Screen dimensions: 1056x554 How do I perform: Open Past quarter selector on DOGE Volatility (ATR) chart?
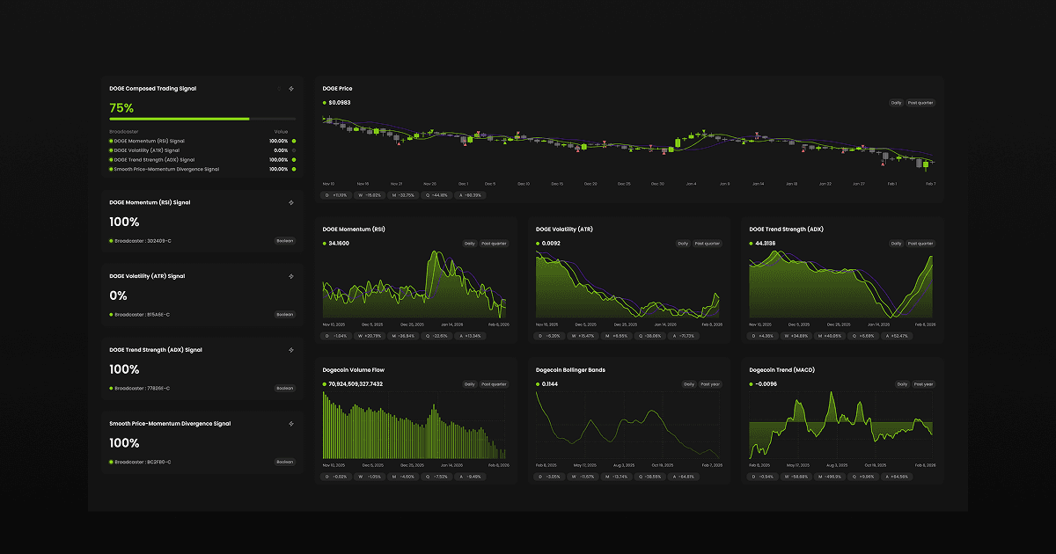(708, 244)
